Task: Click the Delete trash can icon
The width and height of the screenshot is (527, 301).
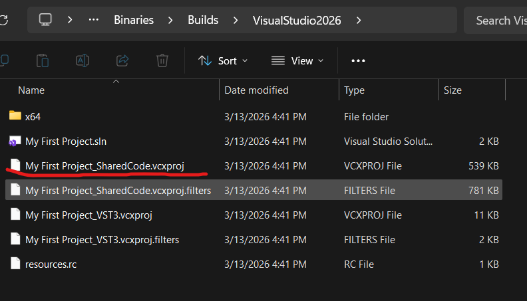Action: click(162, 60)
